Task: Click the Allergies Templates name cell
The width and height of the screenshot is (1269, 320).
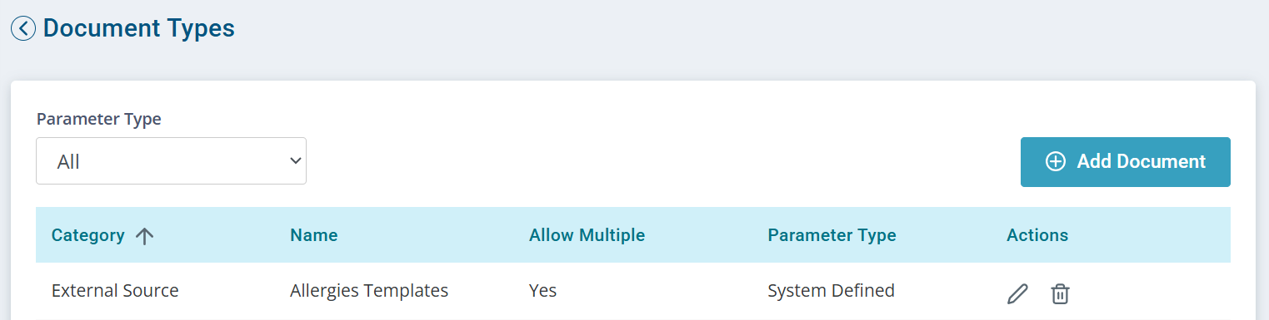Action: click(369, 291)
